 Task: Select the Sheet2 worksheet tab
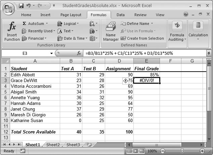[53, 145]
